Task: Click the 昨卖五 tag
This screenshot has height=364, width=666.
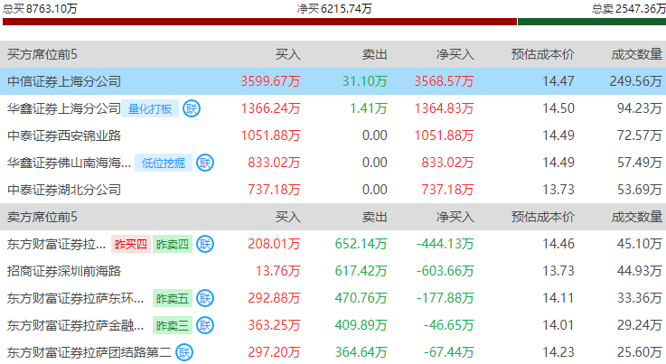Action: [173, 297]
